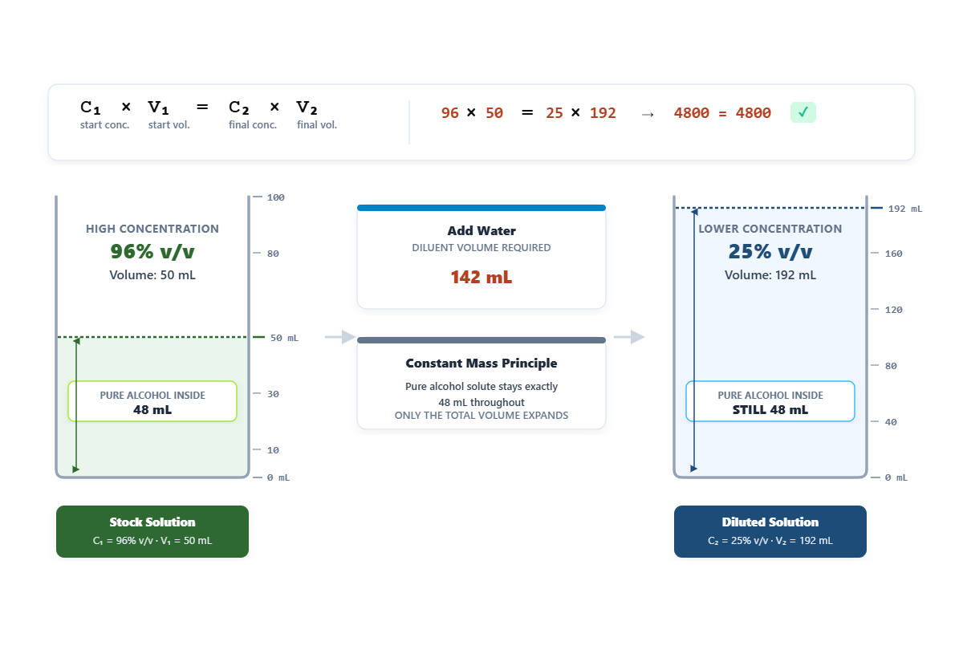This screenshot has width=963, height=658.
Task: Click the arrow between stock beaker and Add Water
Action: point(341,337)
